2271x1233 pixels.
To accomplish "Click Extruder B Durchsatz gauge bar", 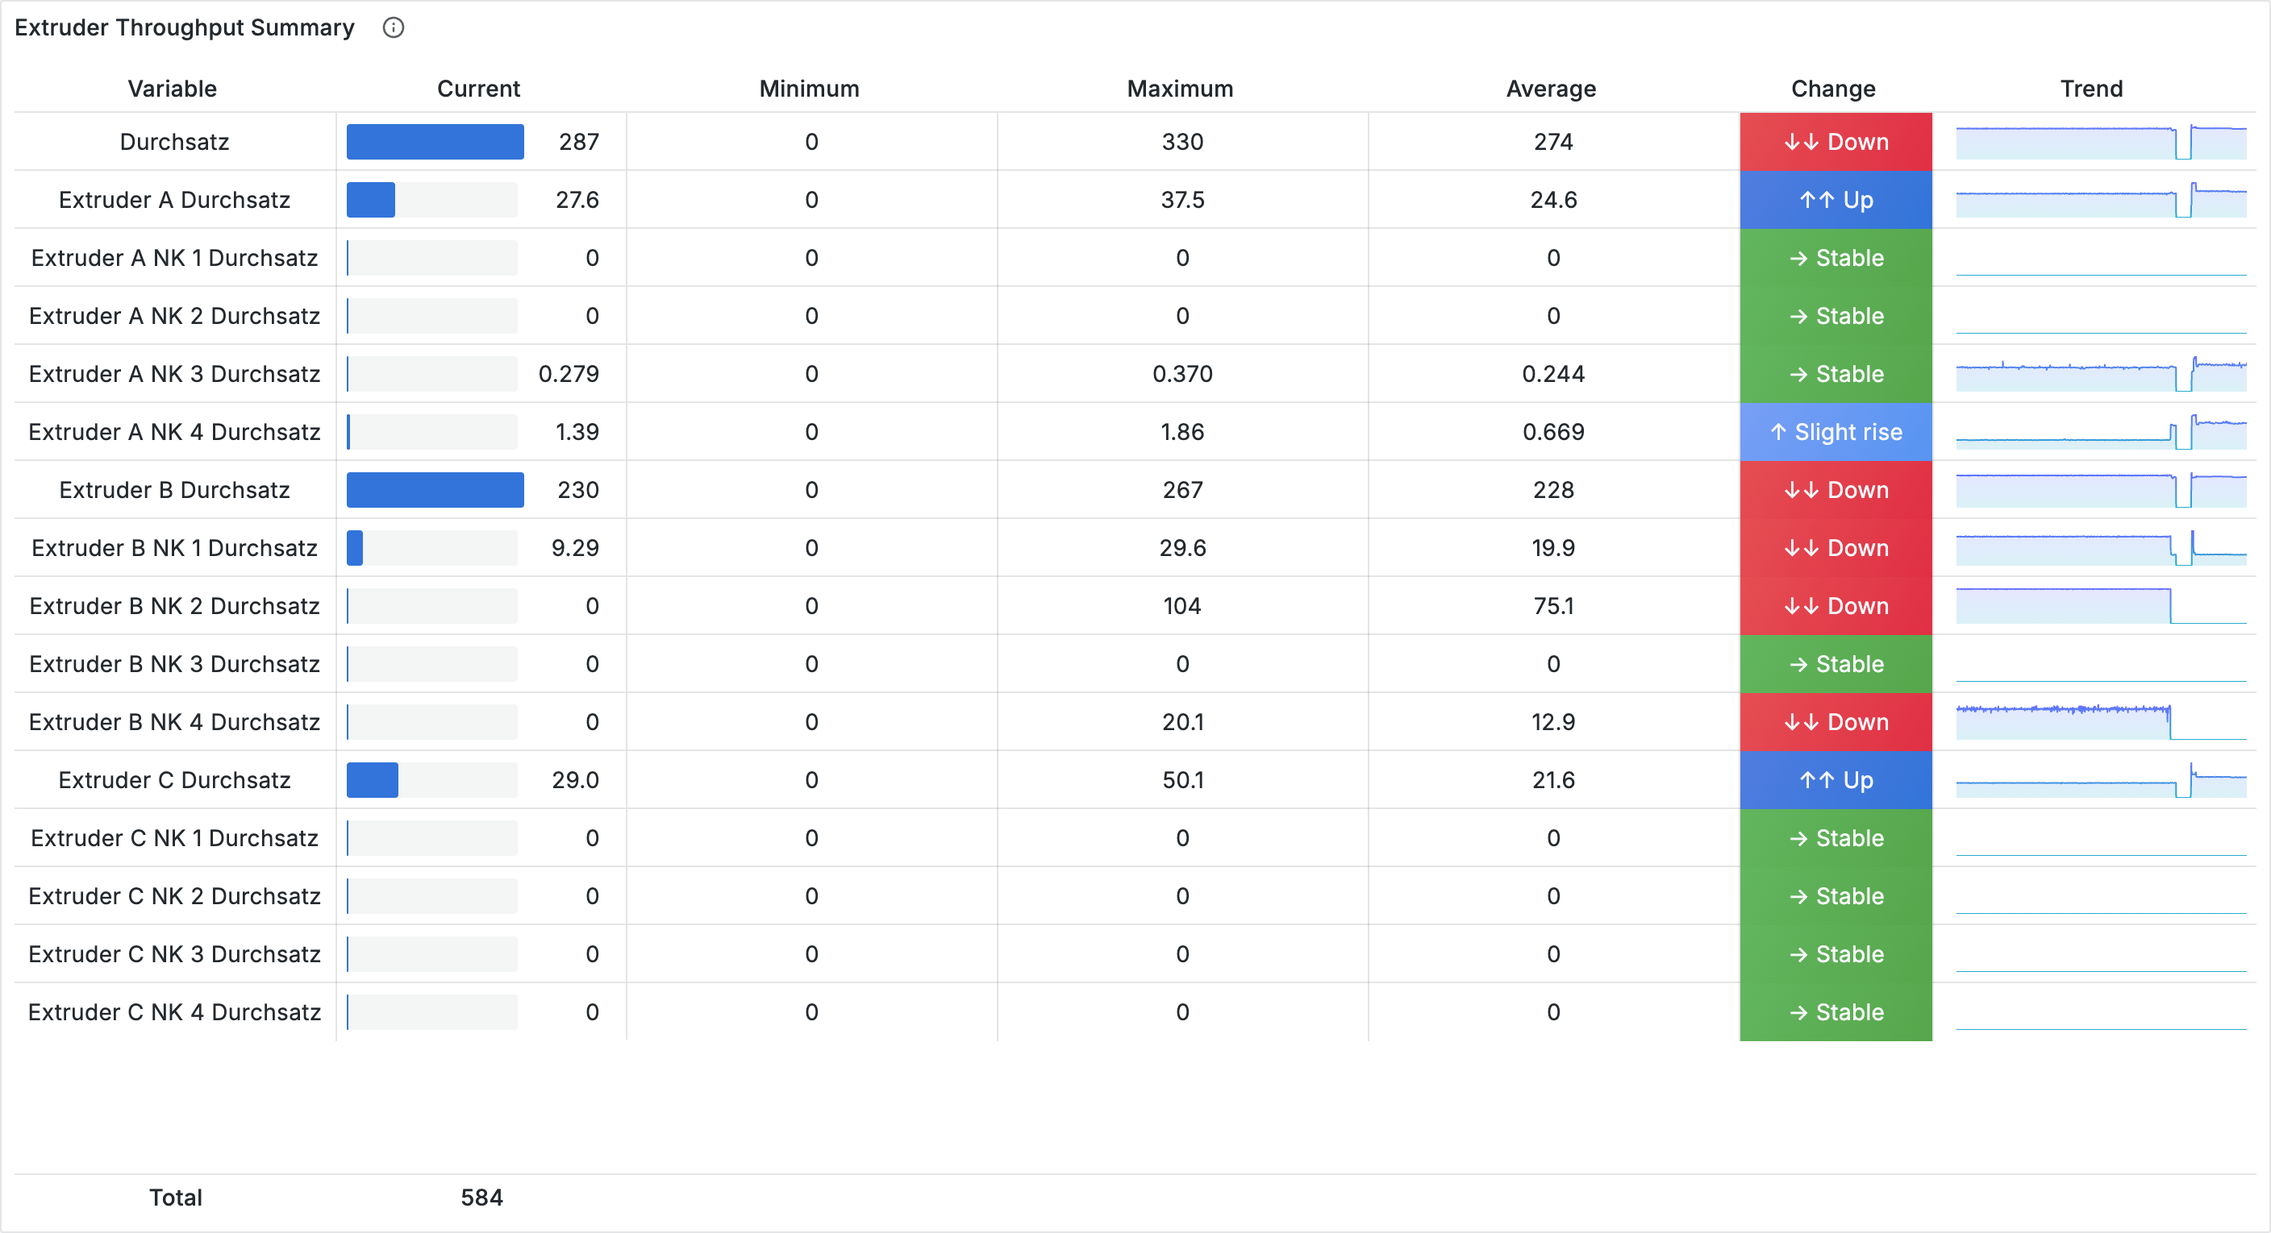I will pos(435,490).
